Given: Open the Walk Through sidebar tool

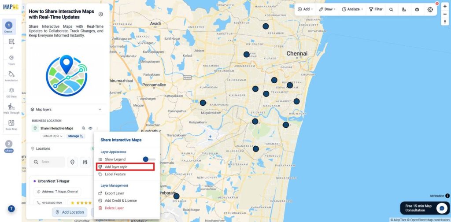Looking at the screenshot, I should coord(11,109).
